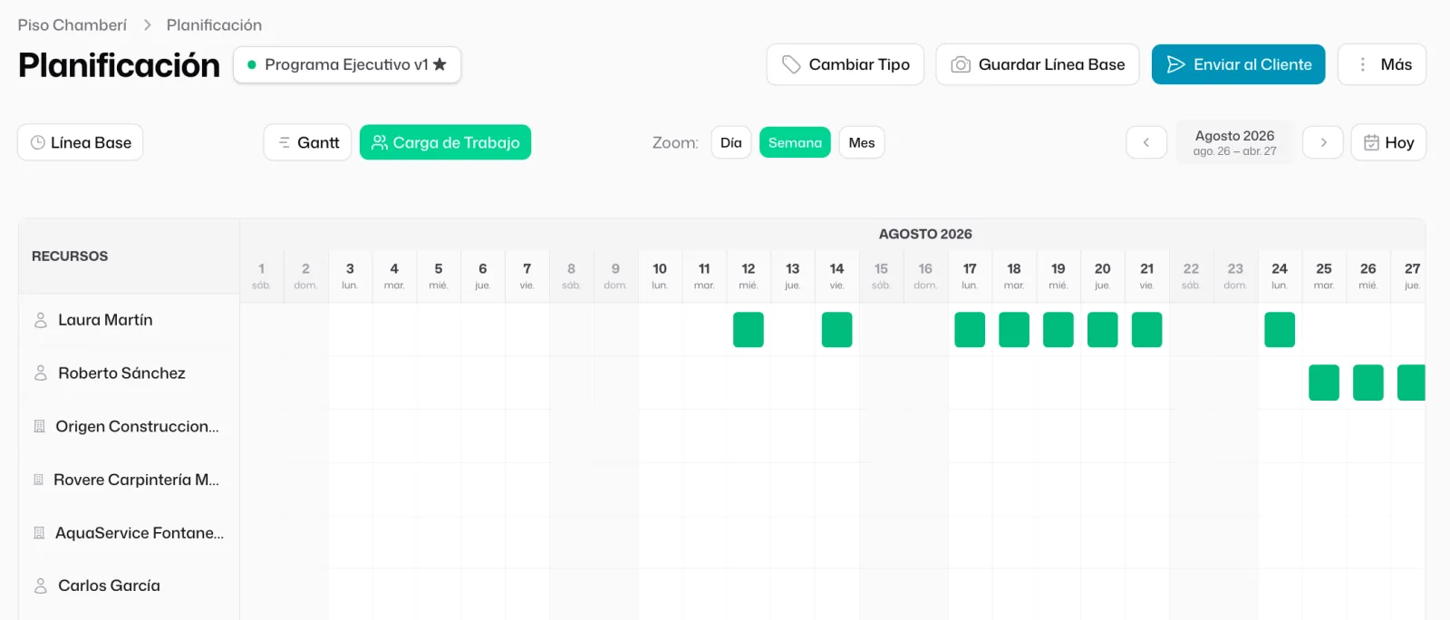Viewport: 1450px width, 620px height.
Task: Click the people icon on Carga de Trabajo
Action: 380,142
